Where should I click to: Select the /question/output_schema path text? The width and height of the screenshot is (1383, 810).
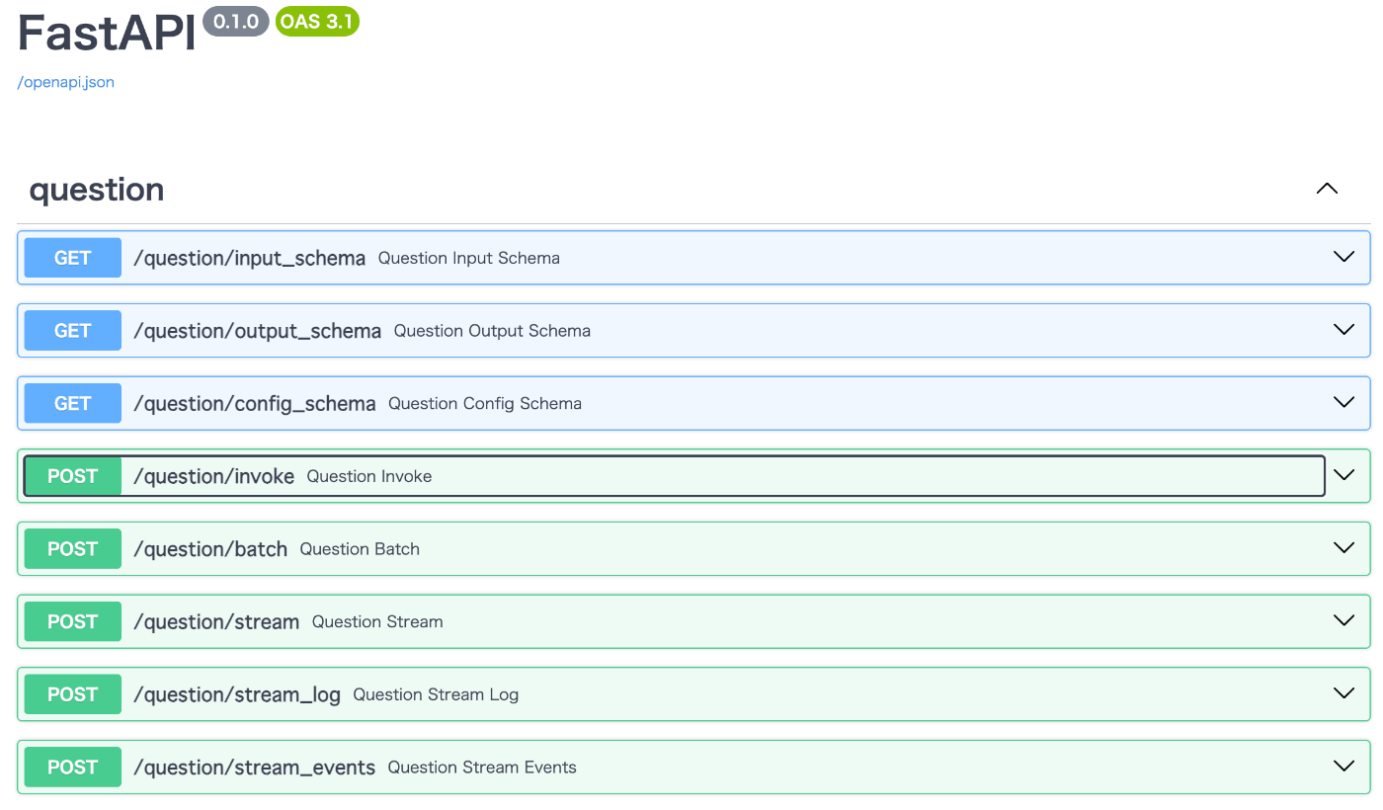point(258,331)
